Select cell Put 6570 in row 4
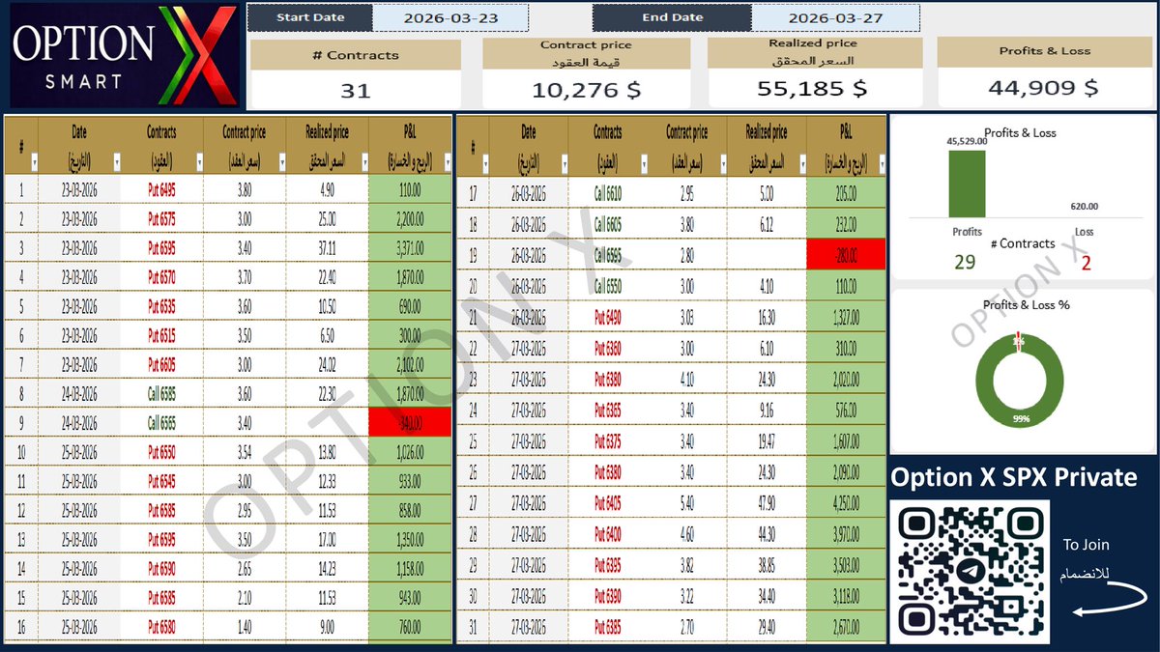The height and width of the screenshot is (652, 1160). (x=161, y=277)
